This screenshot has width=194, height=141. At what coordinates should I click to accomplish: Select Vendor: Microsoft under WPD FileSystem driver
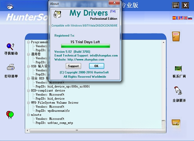click(x=50, y=106)
